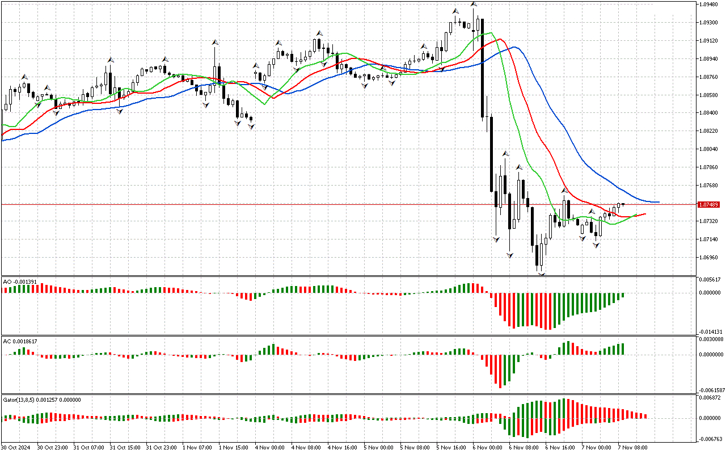Image resolution: width=726 pixels, height=454 pixels.
Task: Click the 30 Oct 2024 date label
Action: 16,448
